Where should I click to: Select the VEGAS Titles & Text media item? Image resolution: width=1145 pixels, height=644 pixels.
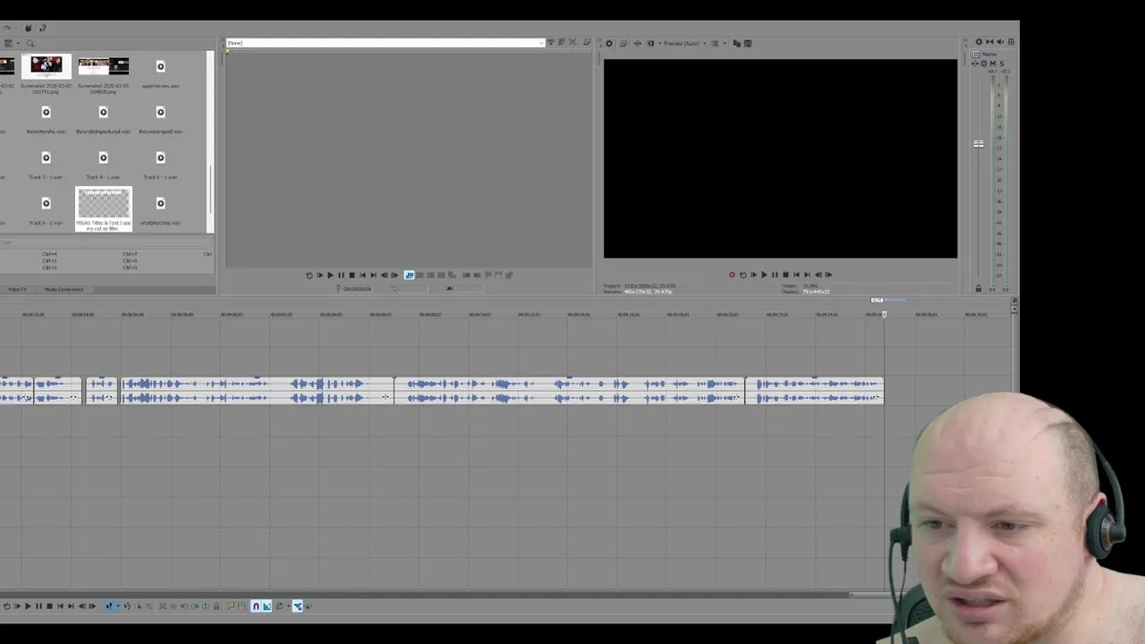click(104, 209)
